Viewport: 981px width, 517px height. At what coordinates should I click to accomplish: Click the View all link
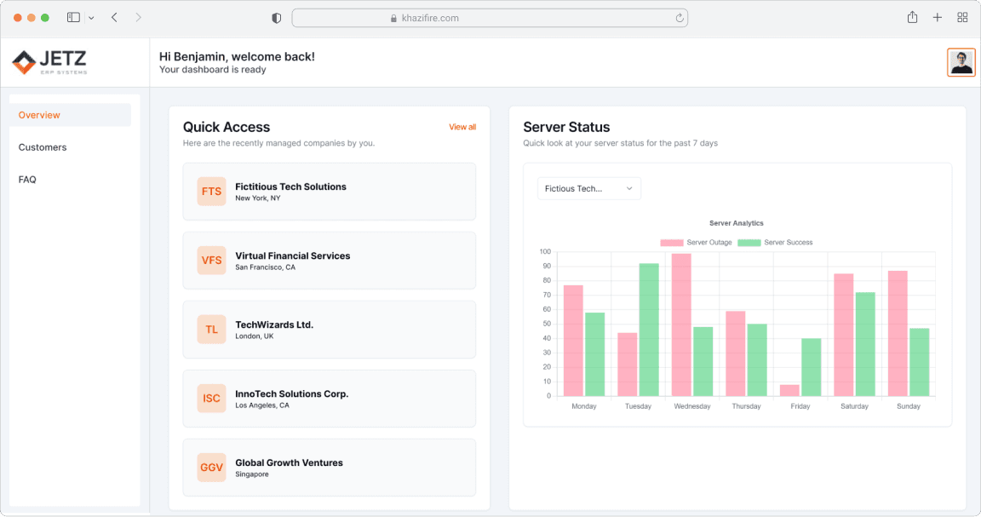tap(462, 127)
